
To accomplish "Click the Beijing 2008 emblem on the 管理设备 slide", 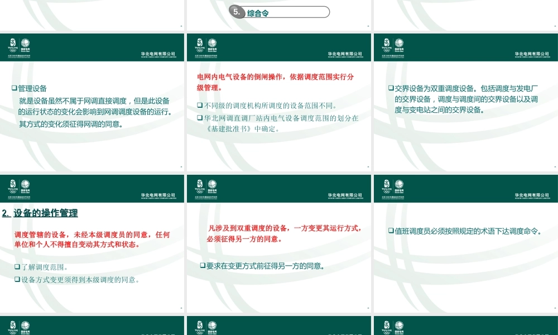I will [x=13, y=45].
